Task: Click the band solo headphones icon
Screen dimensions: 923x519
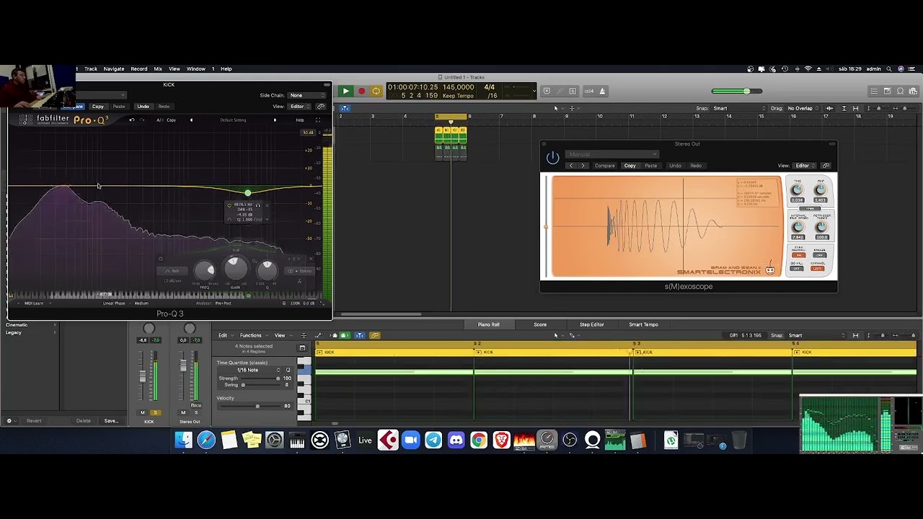Action: click(257, 205)
